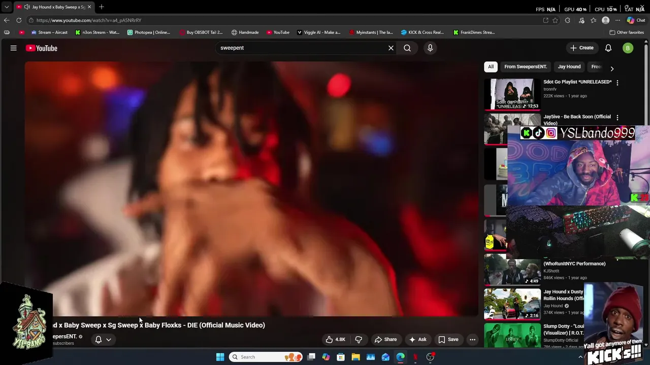Open the YouTube notifications bell
Screen dimensions: 650x365
608,48
